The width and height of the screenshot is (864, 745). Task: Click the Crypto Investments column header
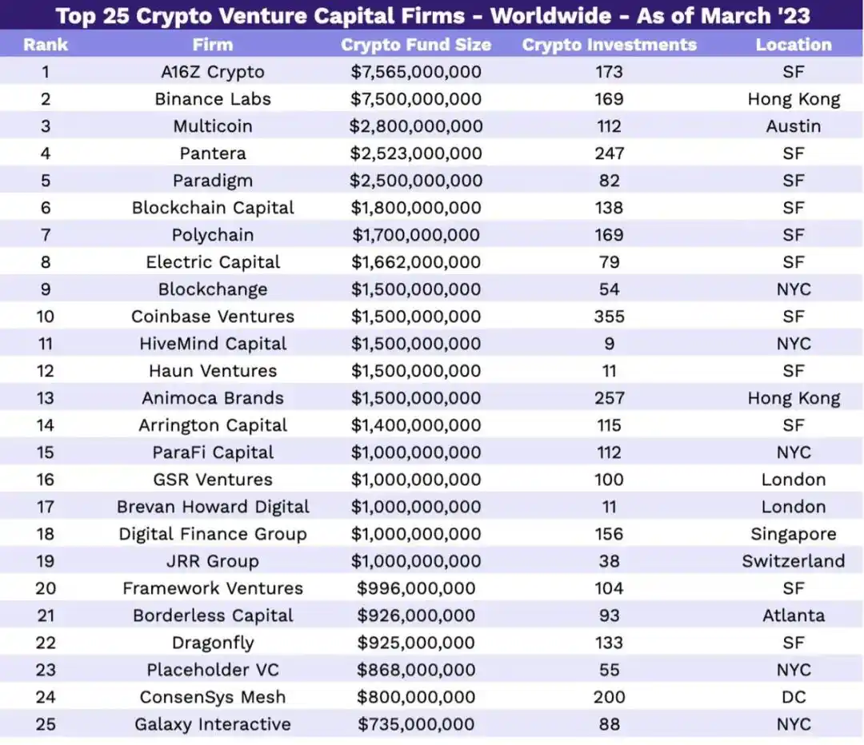point(609,45)
